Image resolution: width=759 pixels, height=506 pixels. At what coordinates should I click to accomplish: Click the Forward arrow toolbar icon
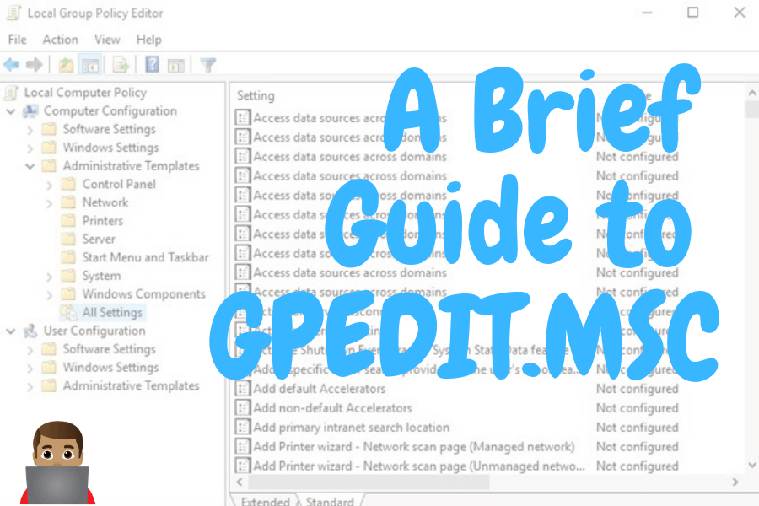click(x=35, y=64)
